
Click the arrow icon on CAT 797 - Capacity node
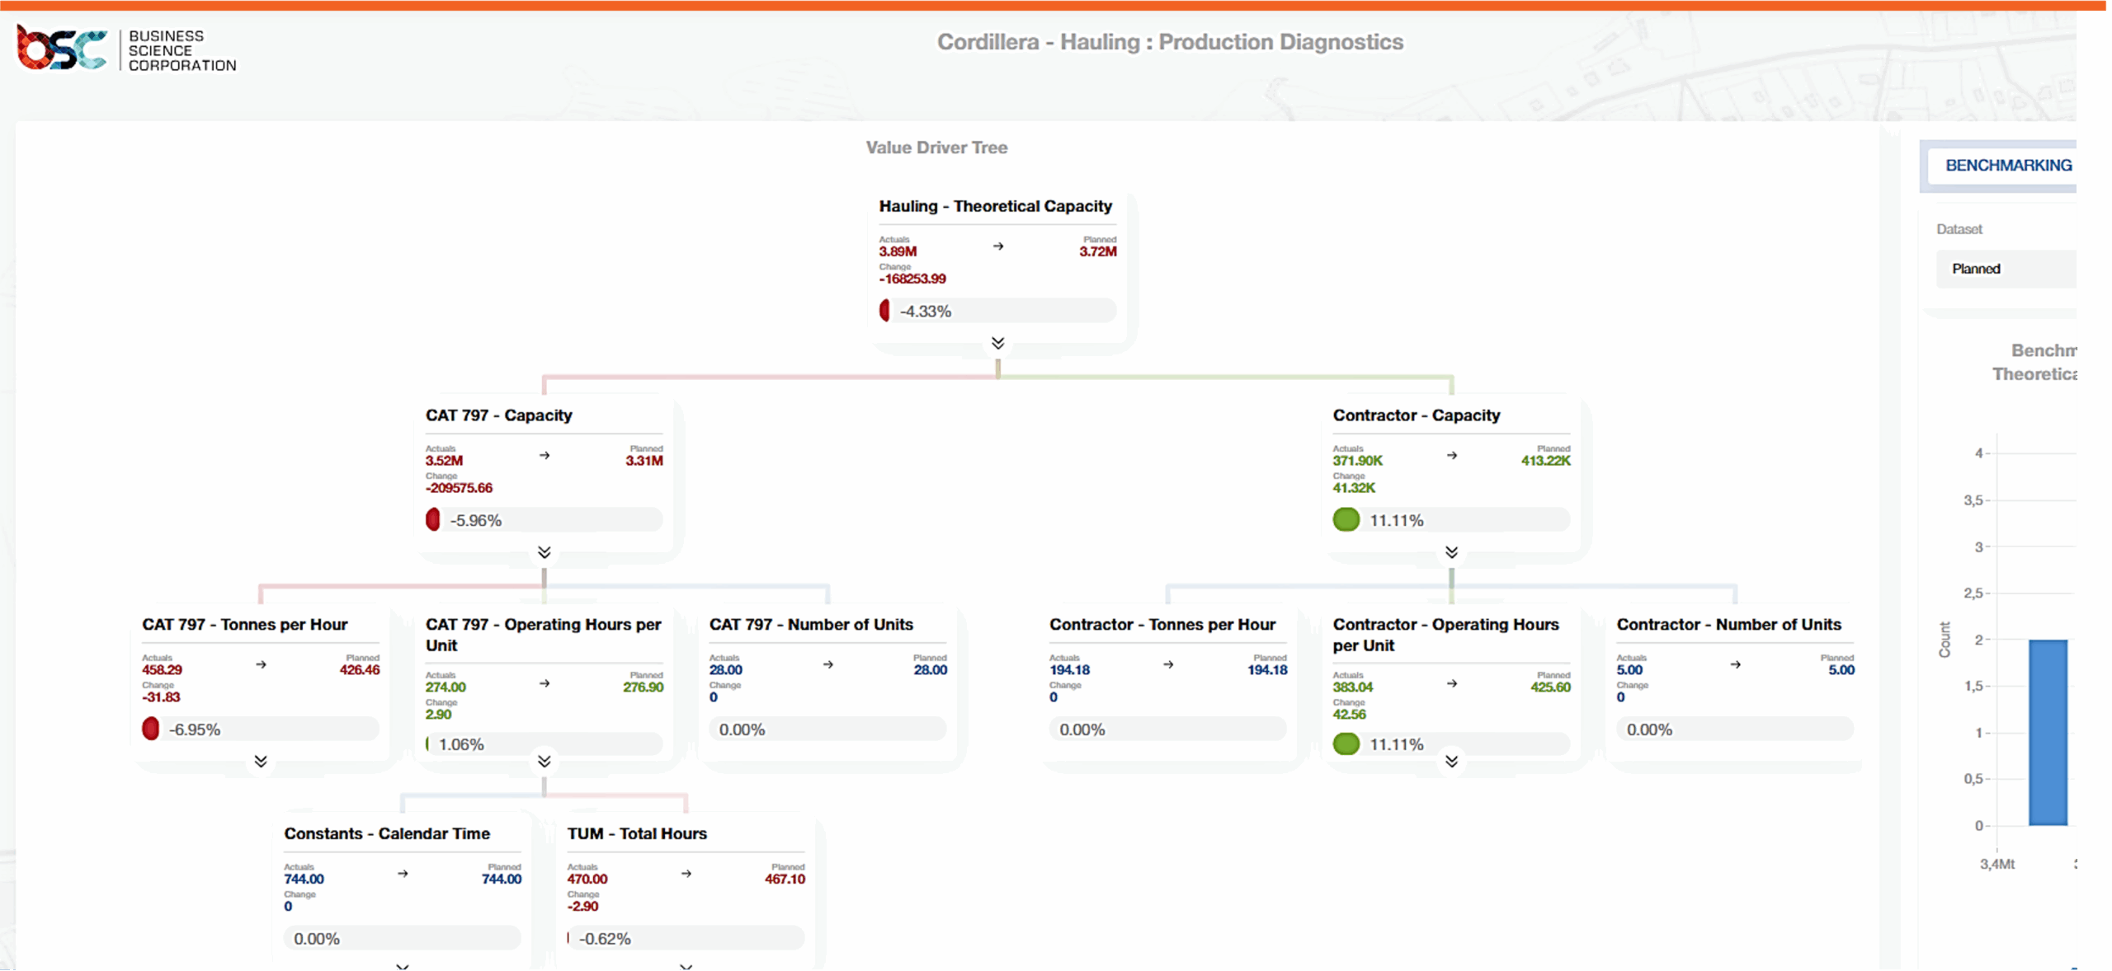click(544, 455)
